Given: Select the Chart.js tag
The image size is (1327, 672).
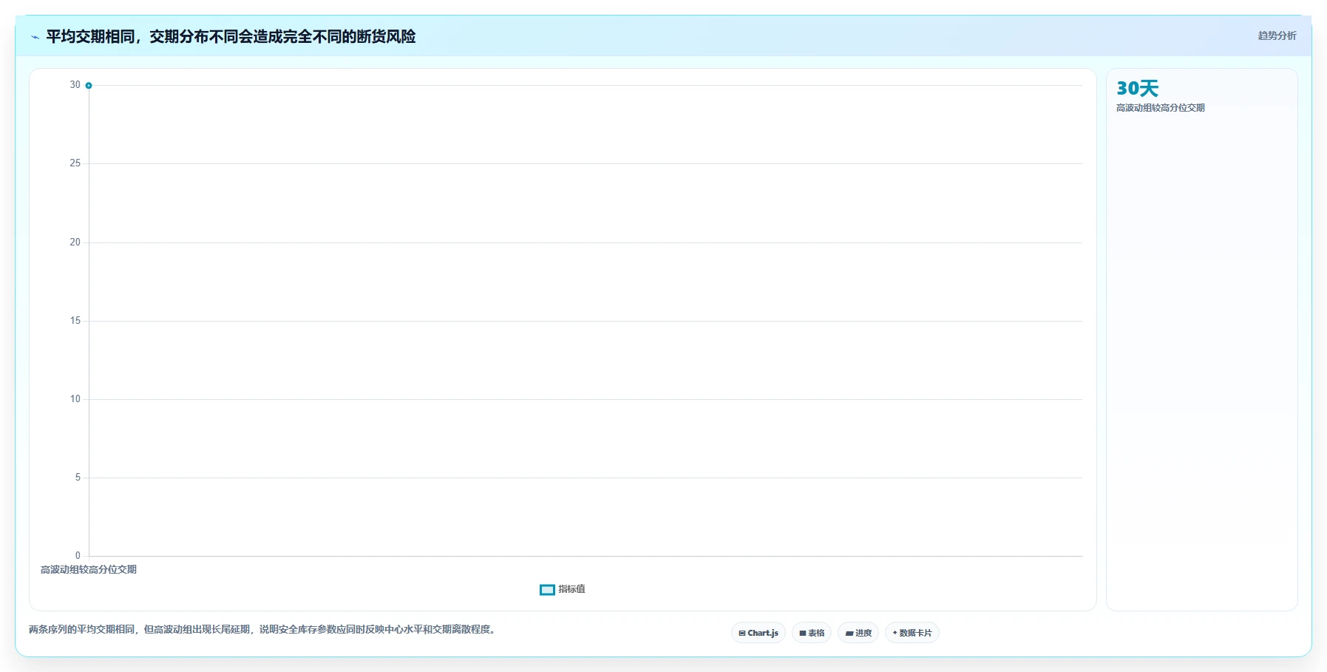Looking at the screenshot, I should click(x=758, y=633).
